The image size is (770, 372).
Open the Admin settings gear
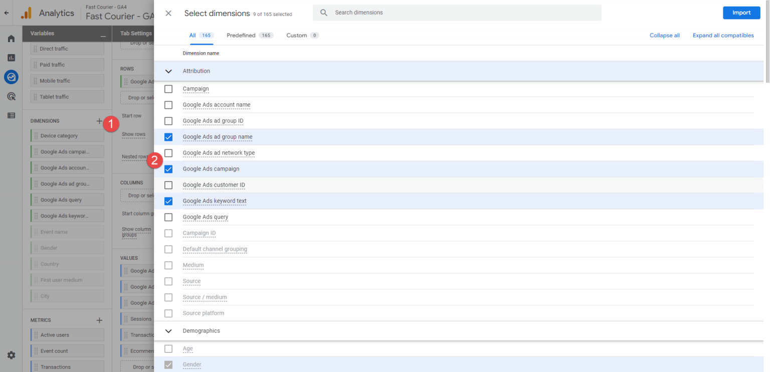tap(11, 355)
